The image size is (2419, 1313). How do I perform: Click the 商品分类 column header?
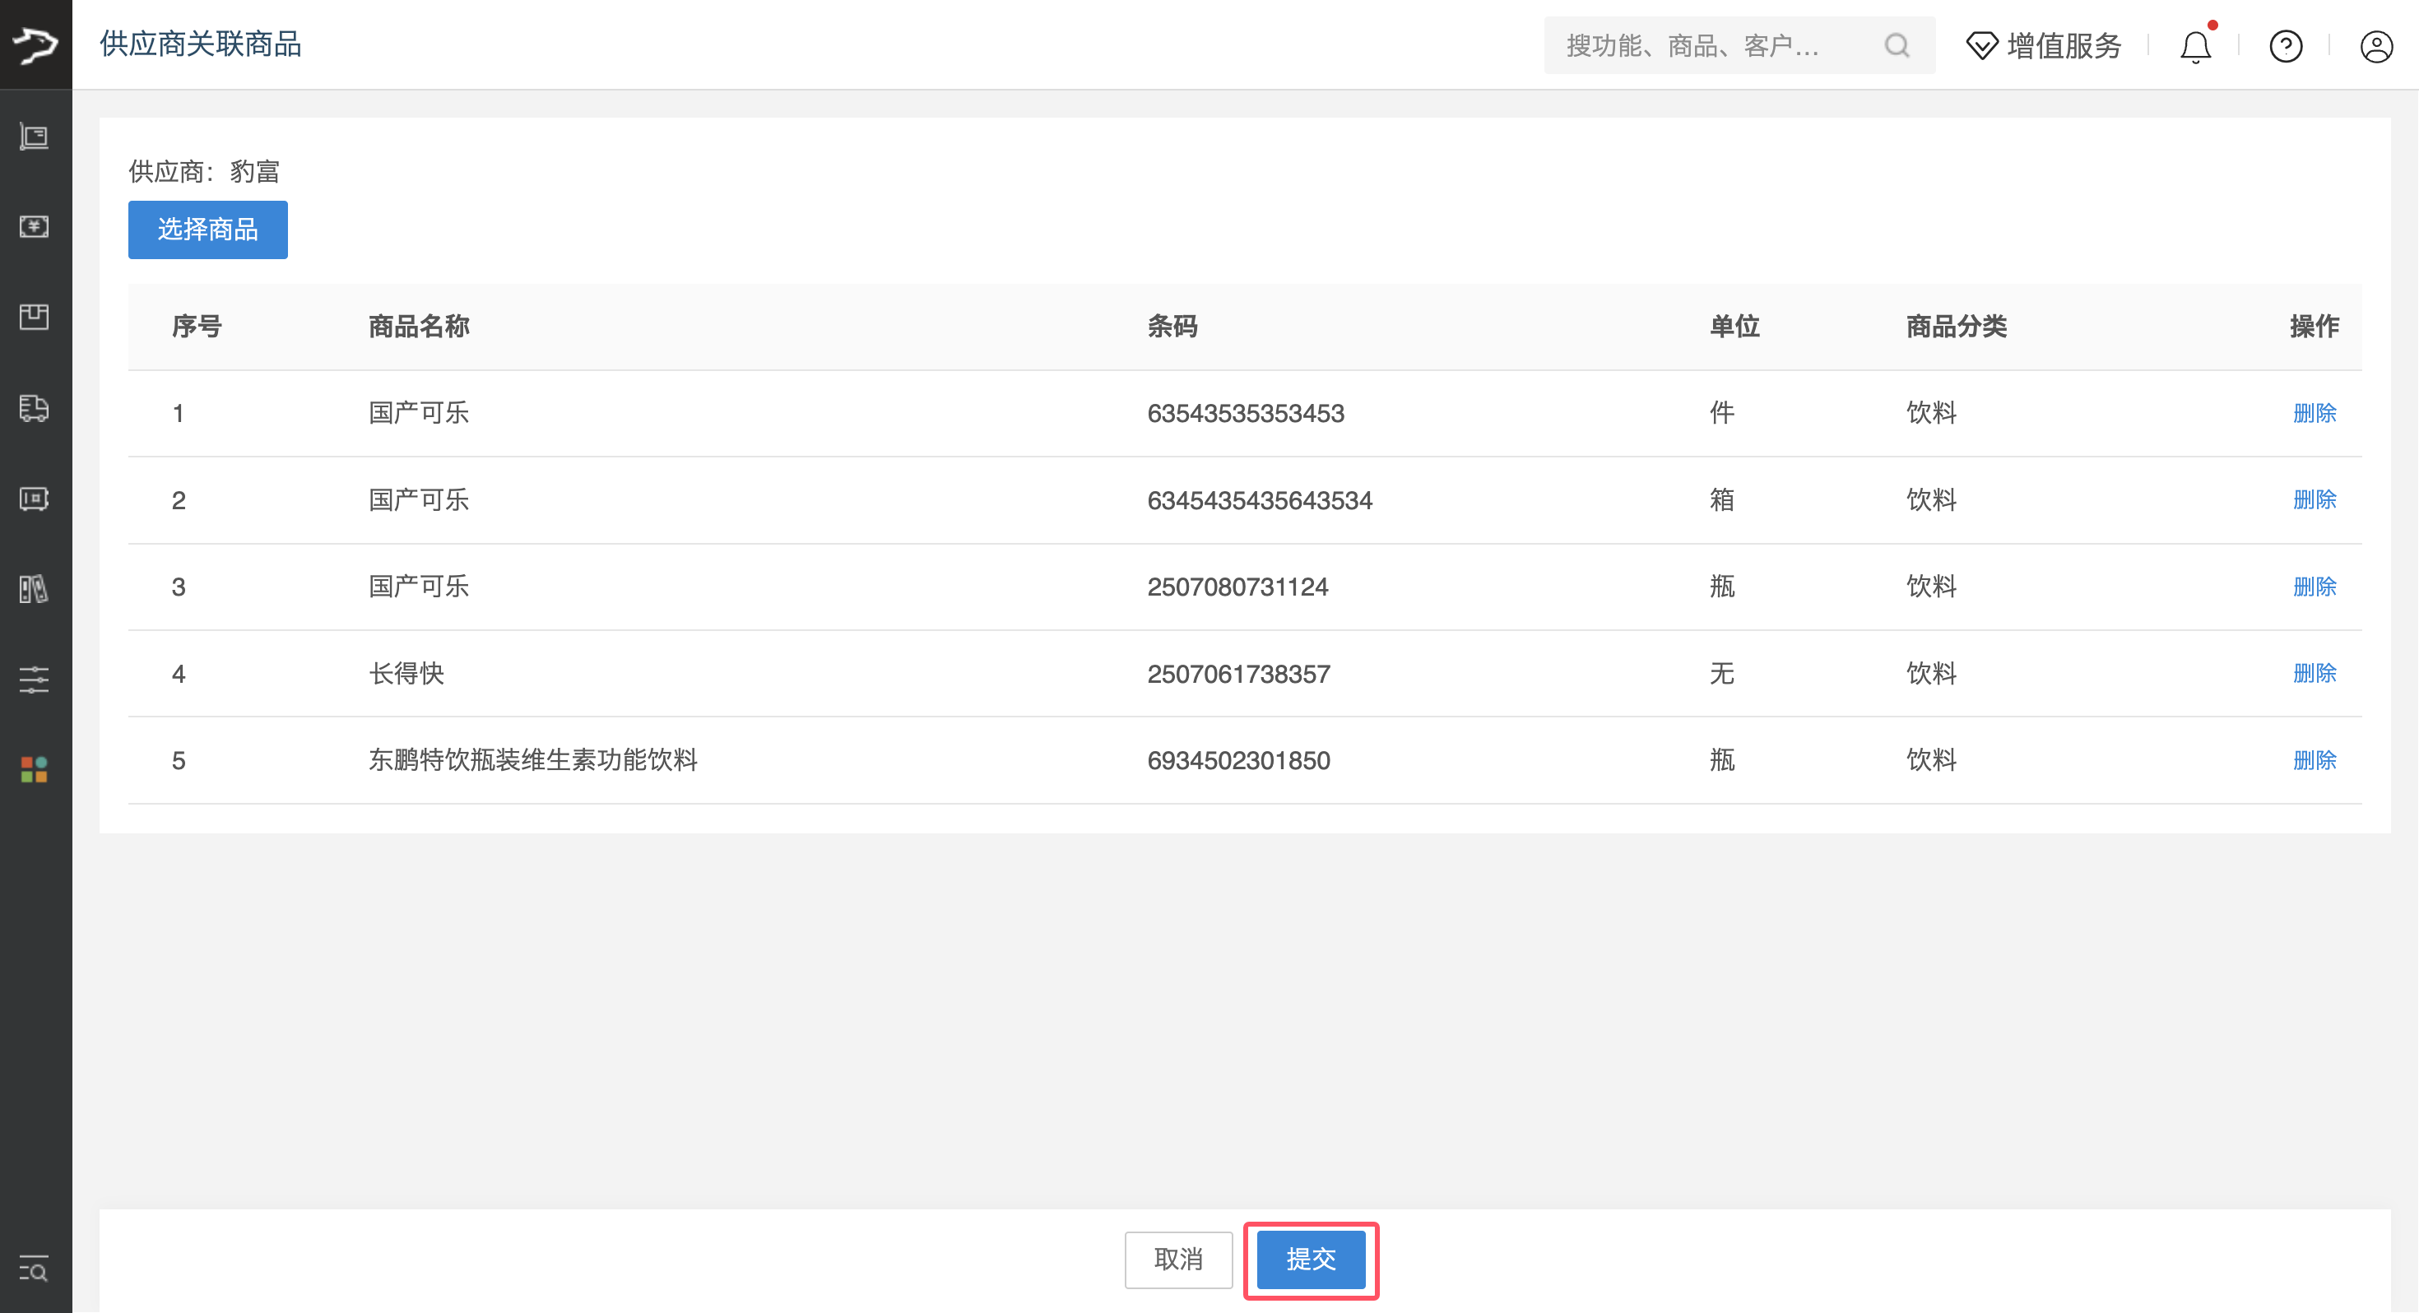pos(1956,327)
